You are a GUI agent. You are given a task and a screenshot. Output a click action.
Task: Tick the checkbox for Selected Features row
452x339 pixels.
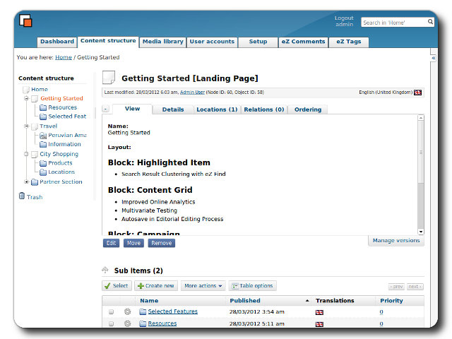point(111,311)
